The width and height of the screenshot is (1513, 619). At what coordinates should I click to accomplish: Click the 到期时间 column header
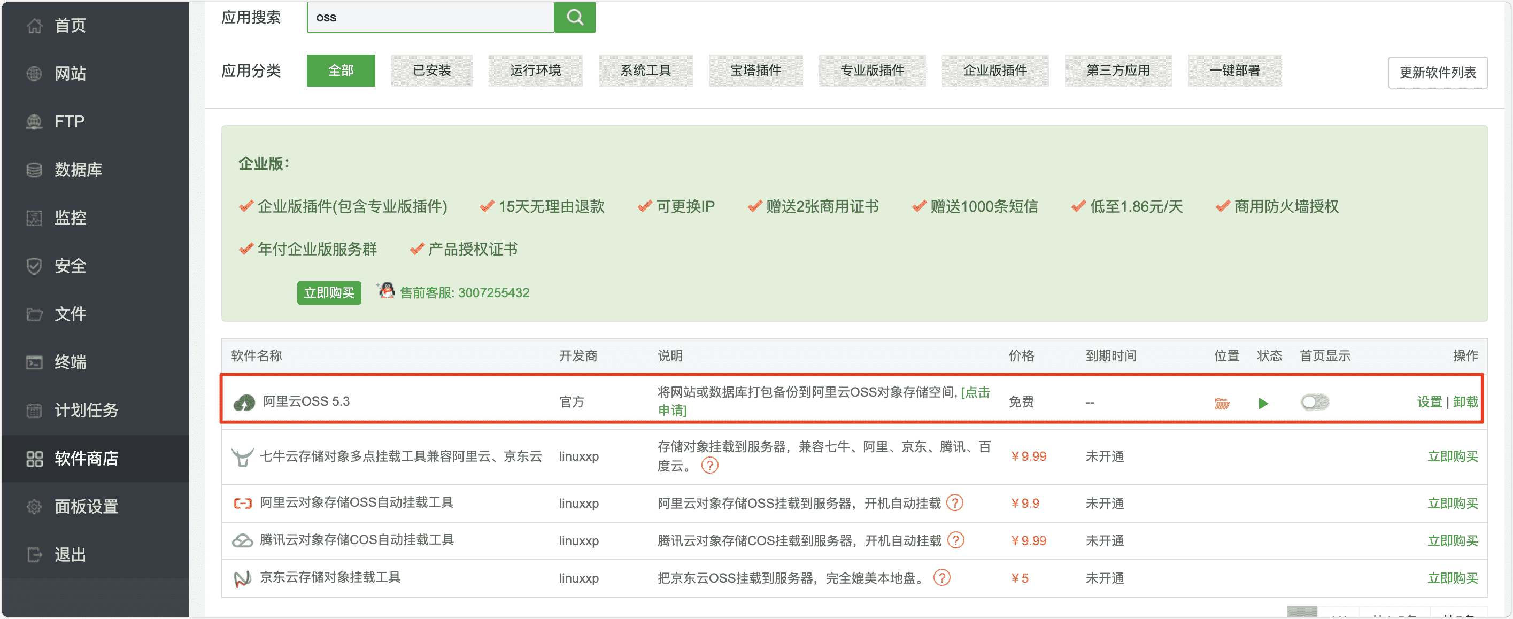(x=1110, y=356)
